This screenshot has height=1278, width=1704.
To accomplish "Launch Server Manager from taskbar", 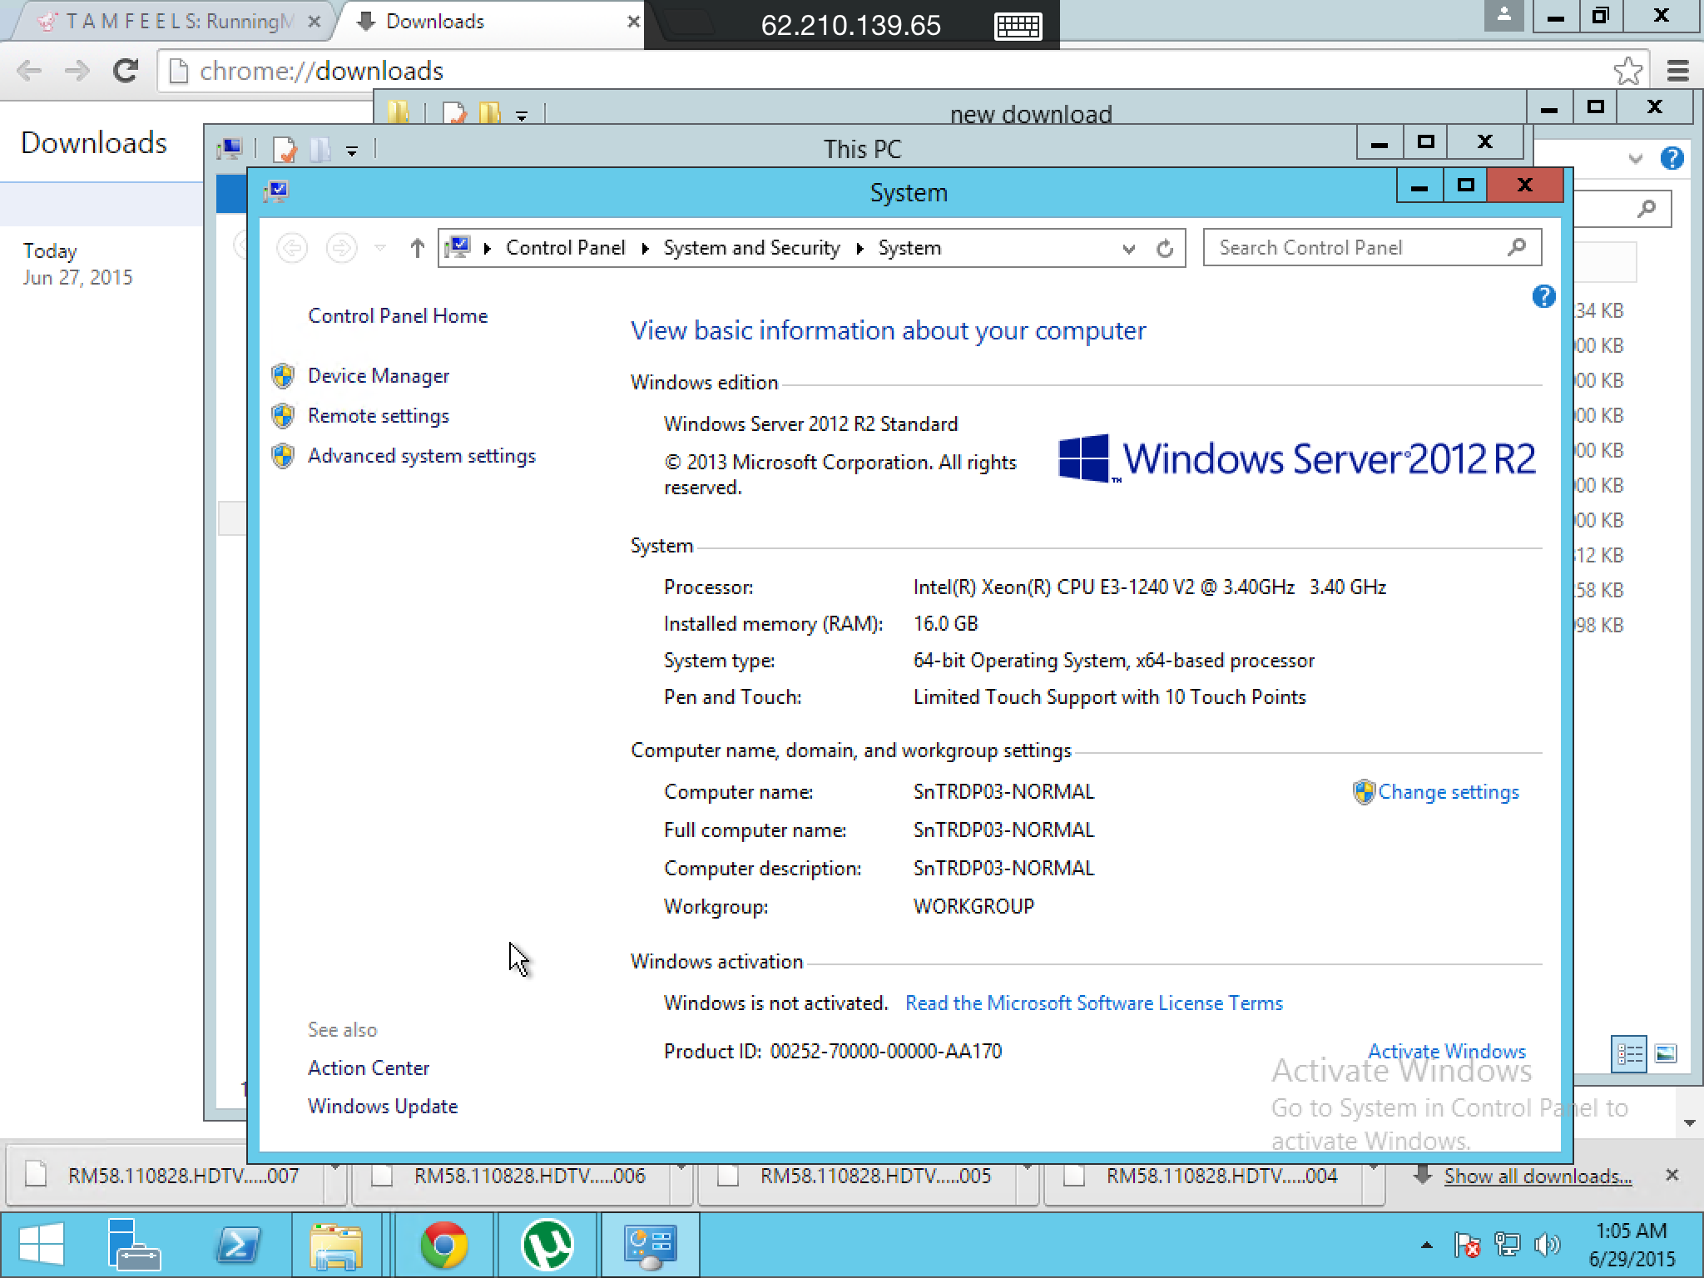I will coord(133,1245).
